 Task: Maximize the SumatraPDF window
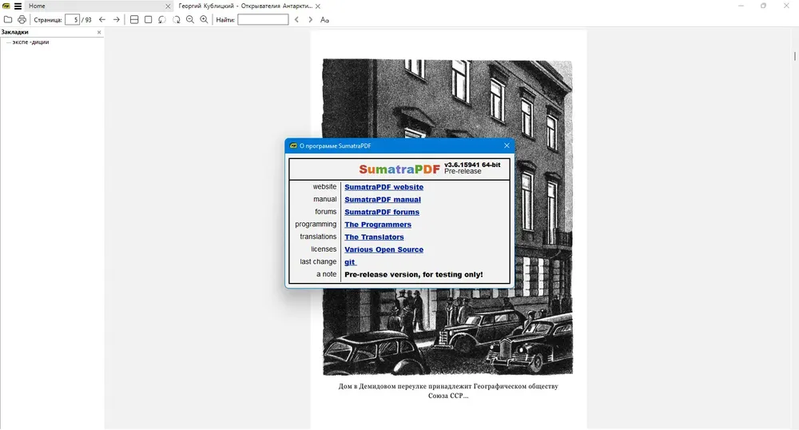pos(763,6)
